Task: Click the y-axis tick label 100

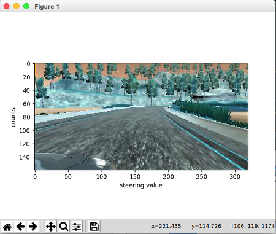Action: pos(25,130)
